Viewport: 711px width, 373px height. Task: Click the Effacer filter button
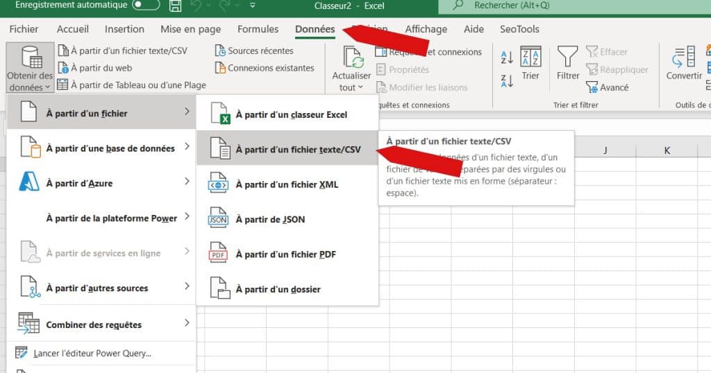click(607, 52)
